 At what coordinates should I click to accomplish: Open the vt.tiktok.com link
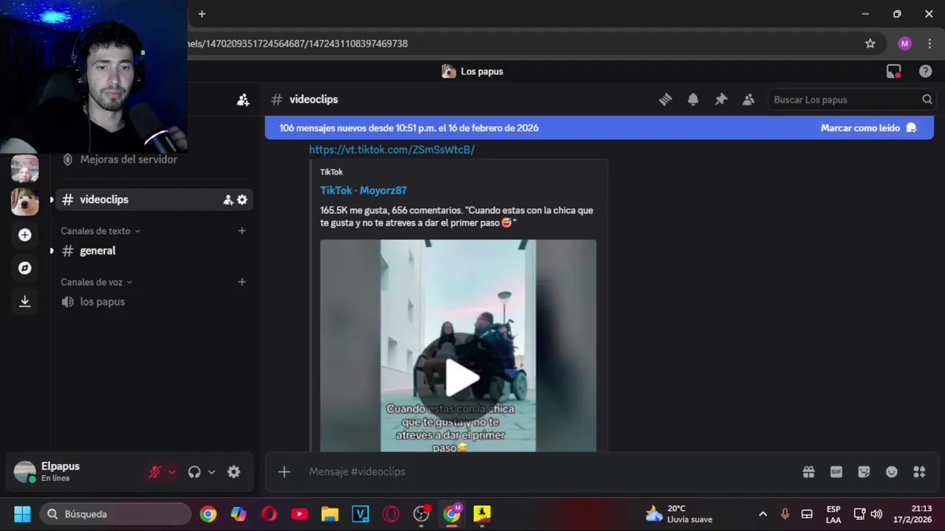pos(392,150)
